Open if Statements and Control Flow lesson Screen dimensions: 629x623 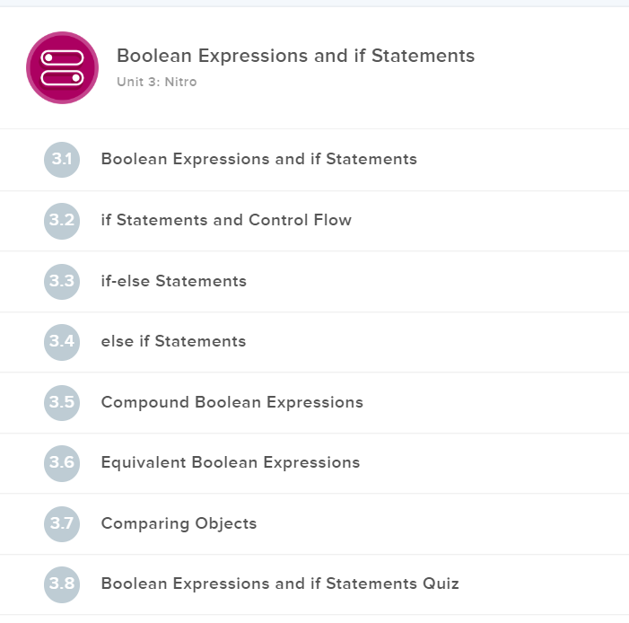pos(226,220)
